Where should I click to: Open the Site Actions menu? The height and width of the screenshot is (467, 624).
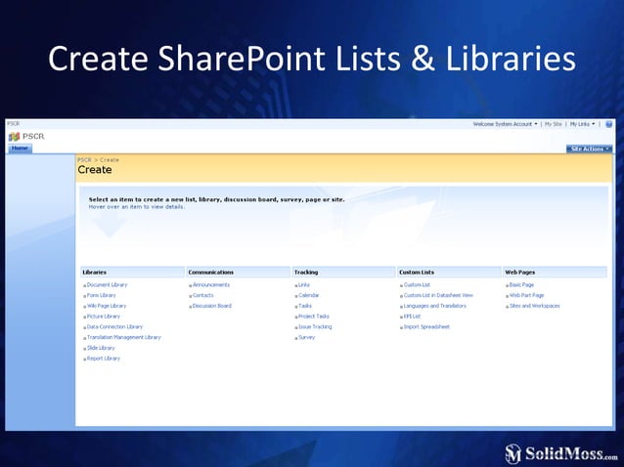click(x=590, y=149)
